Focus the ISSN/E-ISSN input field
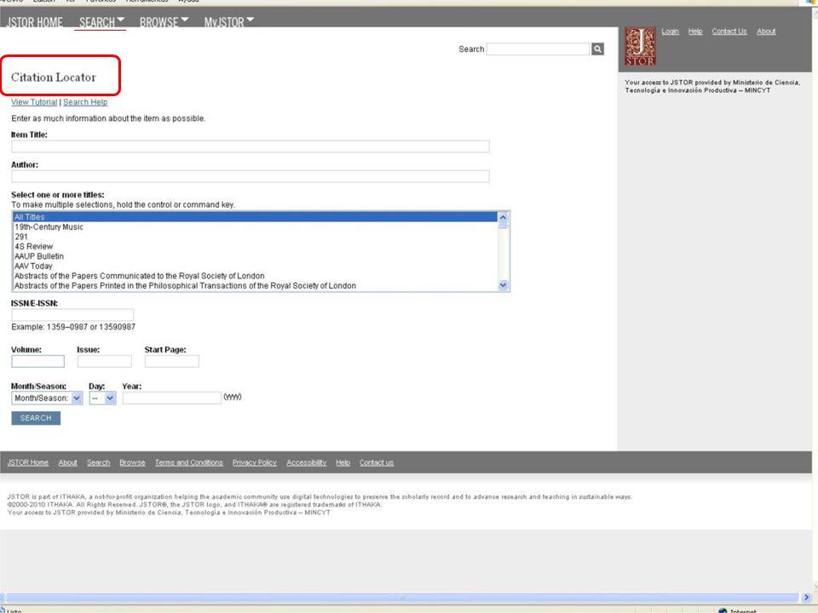 pyautogui.click(x=72, y=315)
